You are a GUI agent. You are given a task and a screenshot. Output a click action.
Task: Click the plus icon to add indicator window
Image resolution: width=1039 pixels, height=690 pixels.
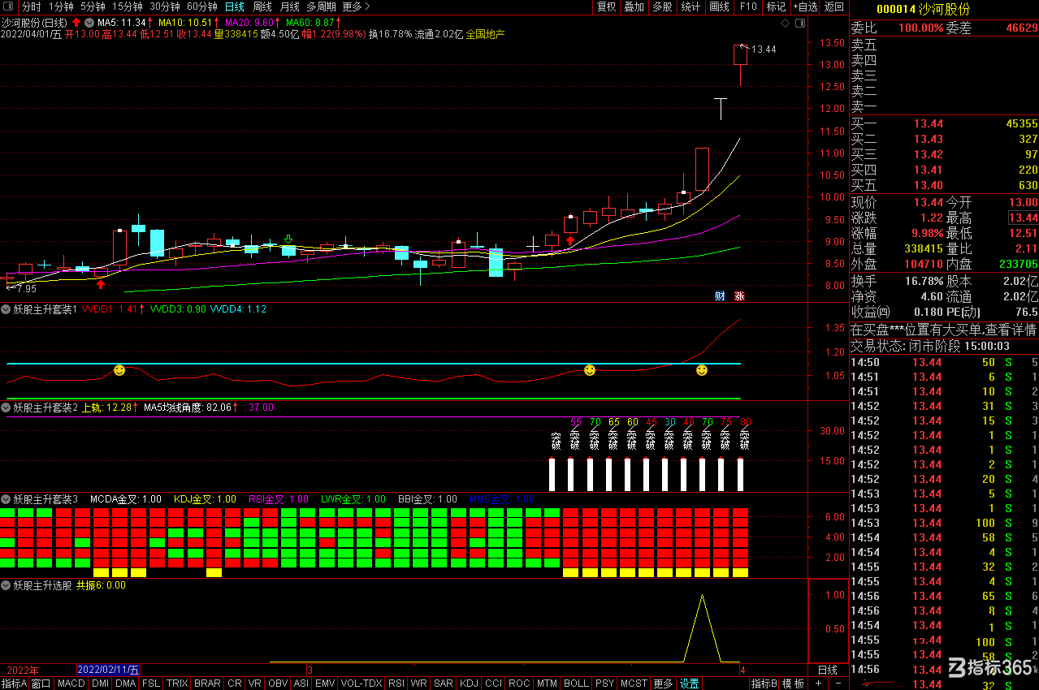(819, 684)
